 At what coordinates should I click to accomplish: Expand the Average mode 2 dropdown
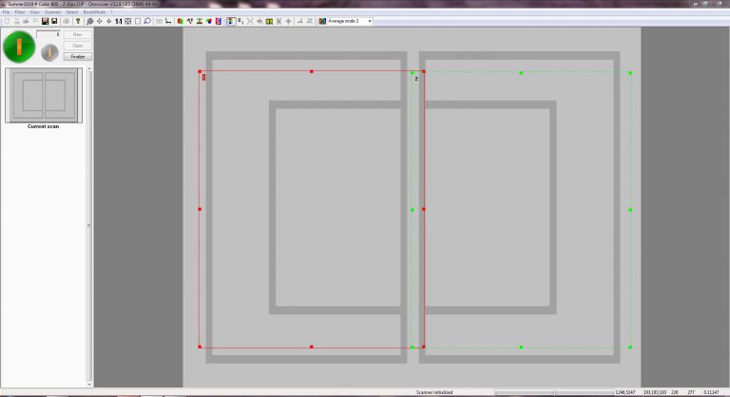[x=369, y=20]
